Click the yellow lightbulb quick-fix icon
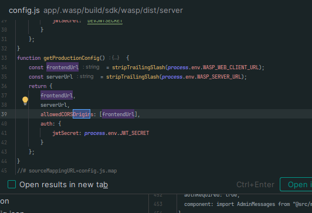Screen dimensions: 312x213 pyautogui.click(x=25, y=101)
